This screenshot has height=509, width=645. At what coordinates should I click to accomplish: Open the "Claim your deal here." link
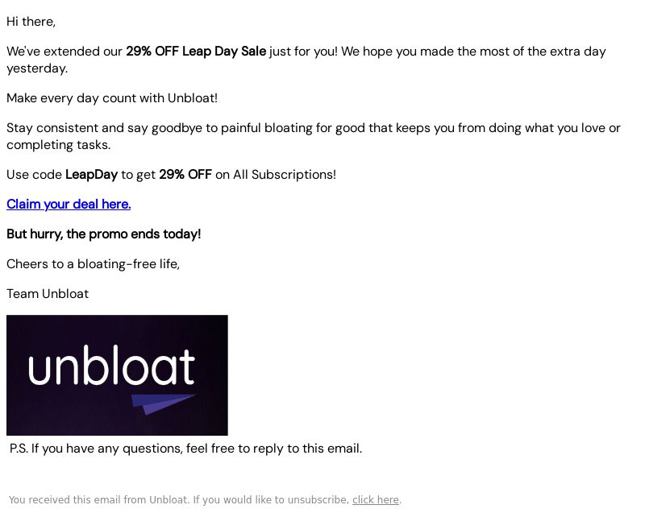point(69,205)
